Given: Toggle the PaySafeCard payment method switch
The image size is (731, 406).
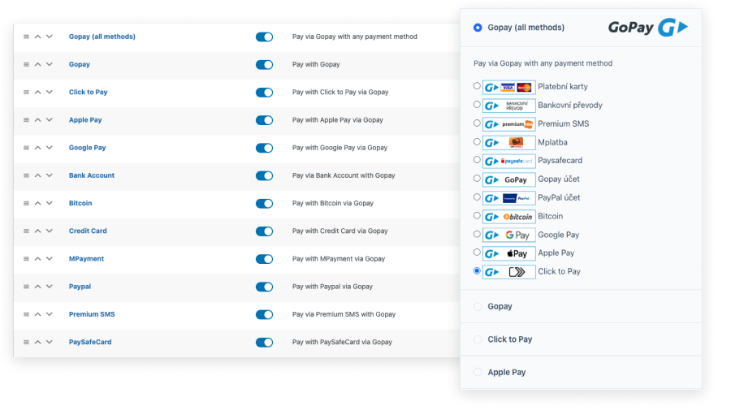Looking at the screenshot, I should point(264,342).
